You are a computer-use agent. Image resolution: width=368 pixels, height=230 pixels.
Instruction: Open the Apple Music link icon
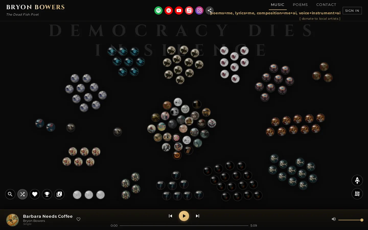[189, 10]
